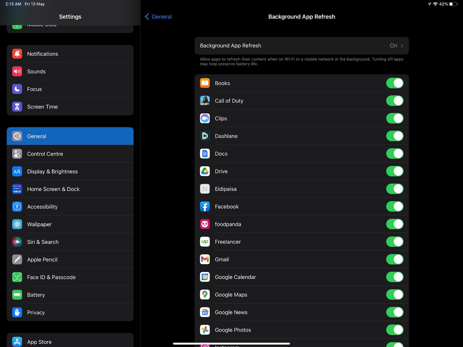This screenshot has width=463, height=347.
Task: Switch off foodpanda background refresh
Action: click(x=395, y=225)
